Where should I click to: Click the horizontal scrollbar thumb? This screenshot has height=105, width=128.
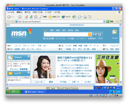pyautogui.click(x=52, y=85)
